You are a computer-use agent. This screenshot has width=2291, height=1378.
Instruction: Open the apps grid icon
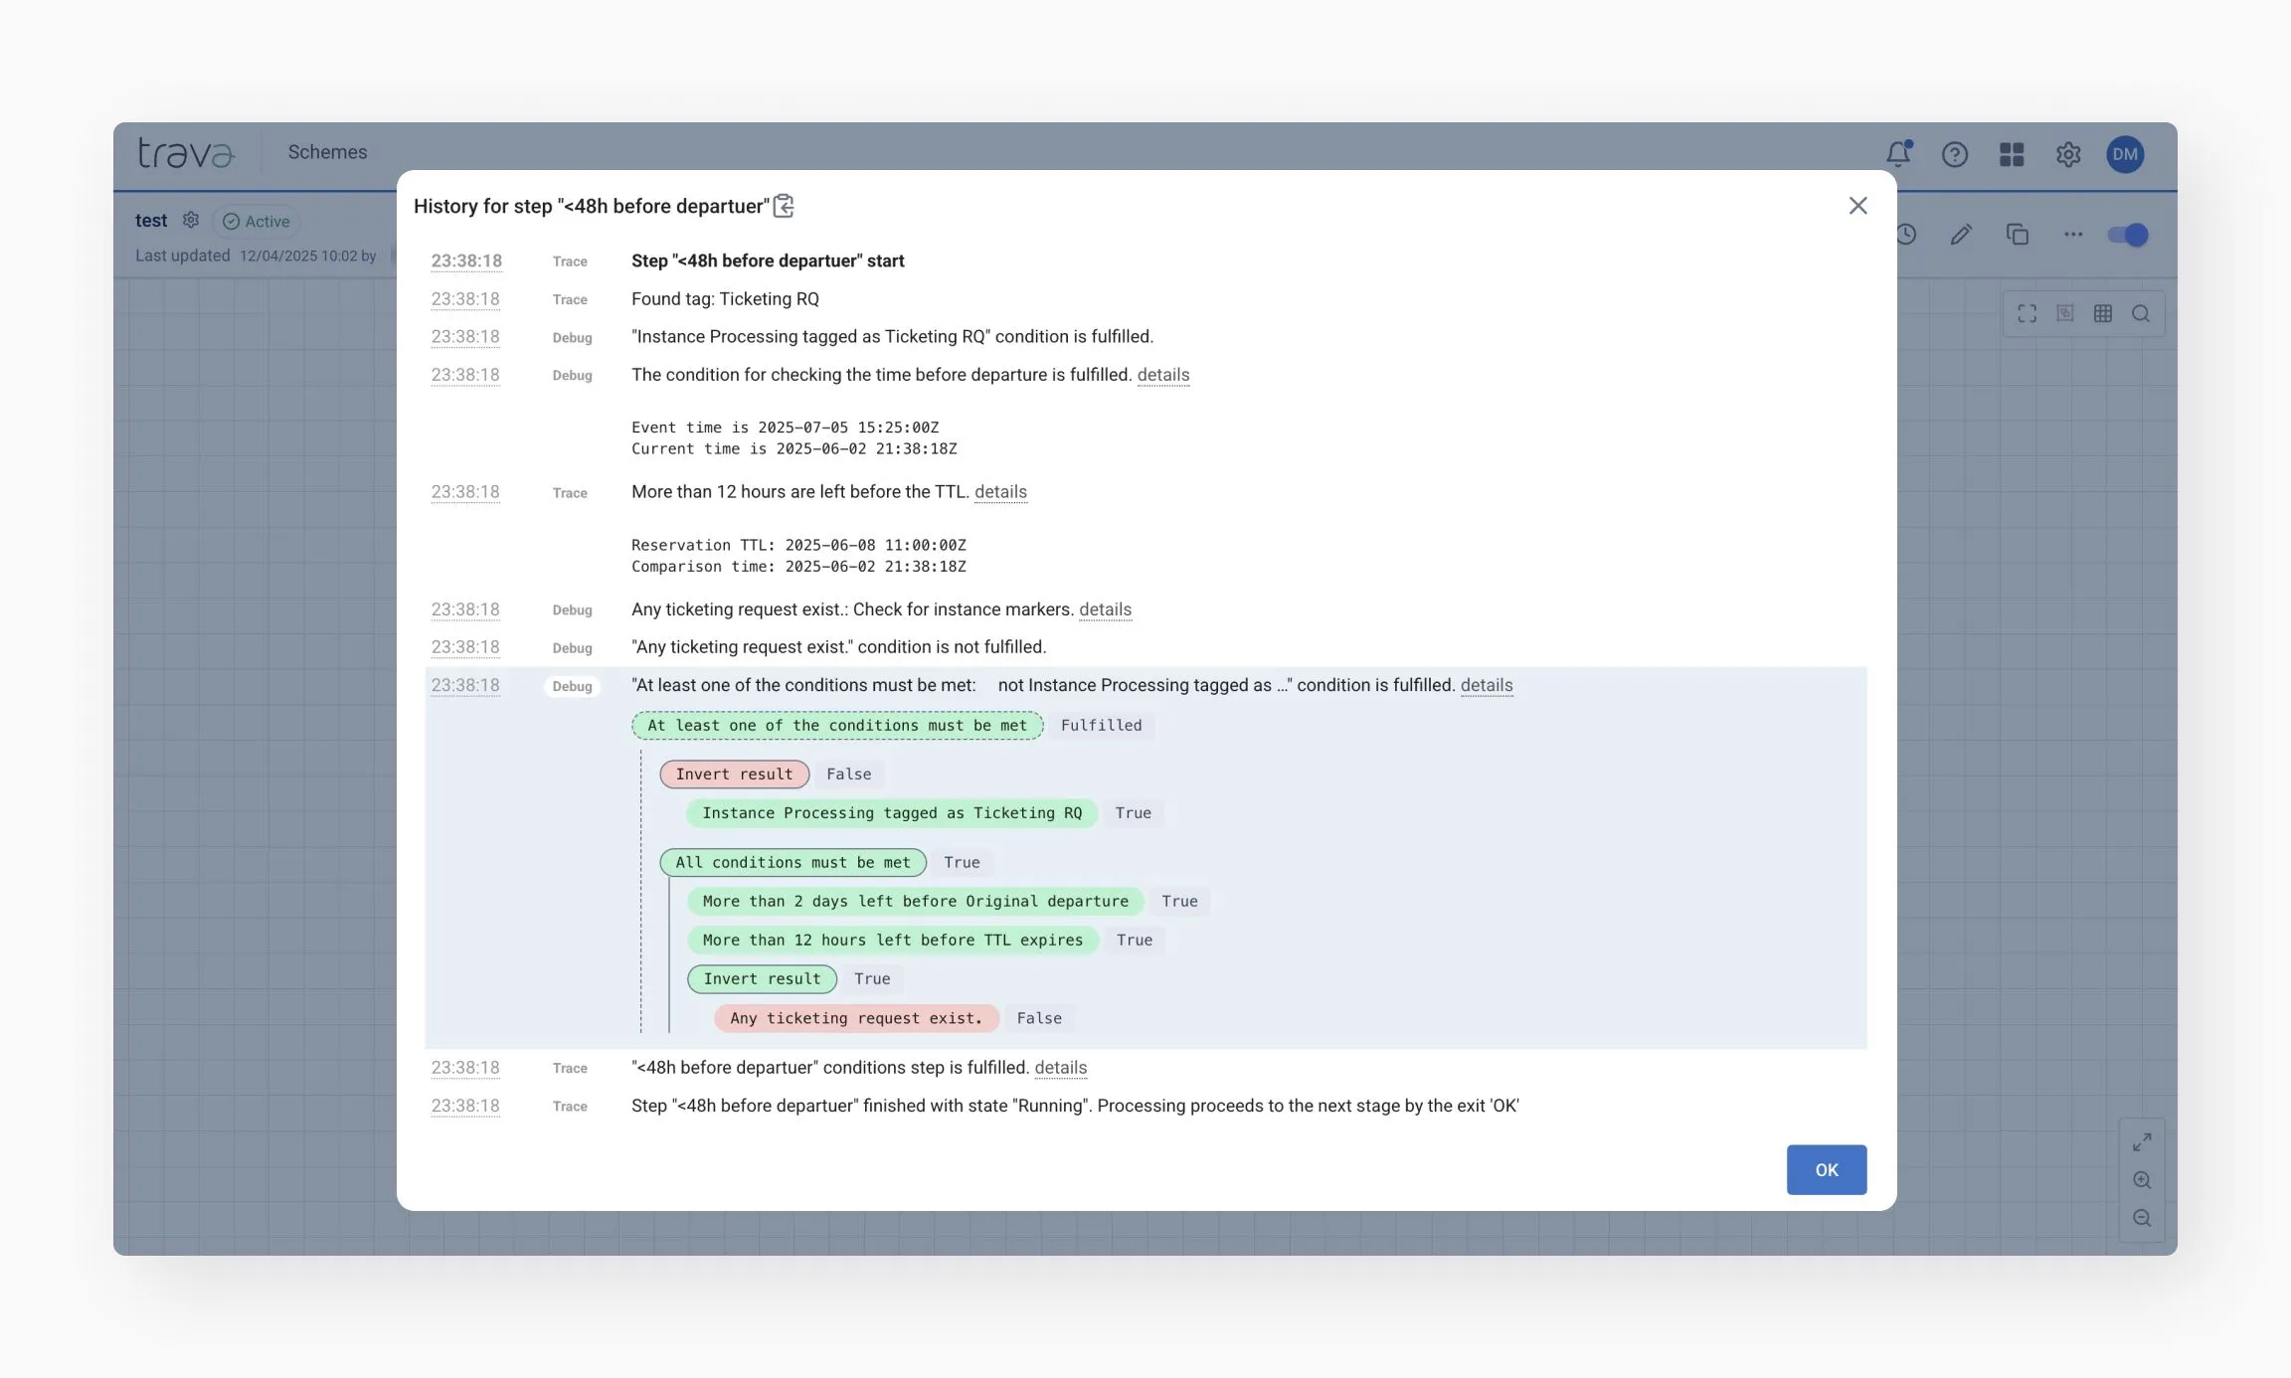pyautogui.click(x=2011, y=154)
